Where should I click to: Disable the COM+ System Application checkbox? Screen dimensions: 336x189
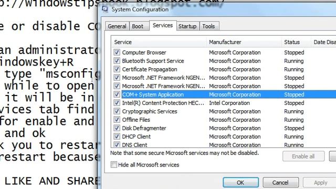[x=117, y=94]
